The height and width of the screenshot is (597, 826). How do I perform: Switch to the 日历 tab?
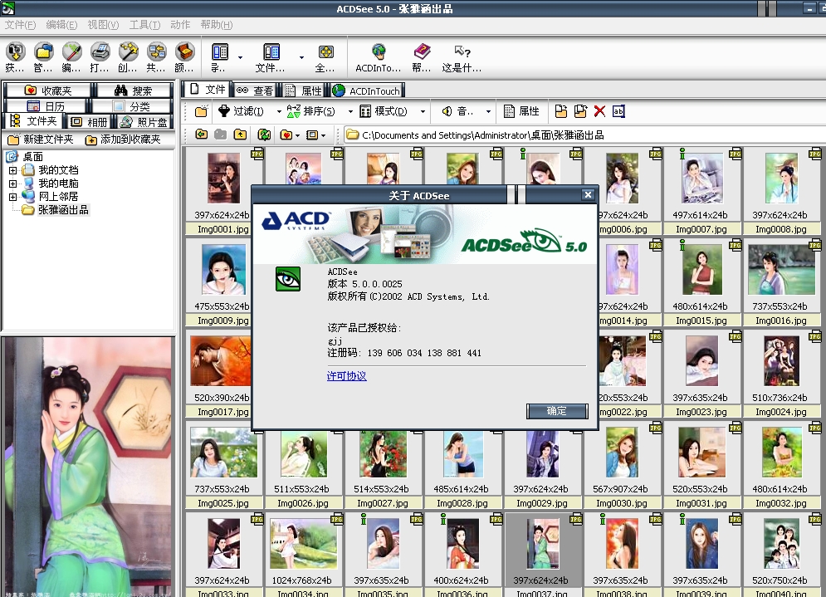[46, 106]
